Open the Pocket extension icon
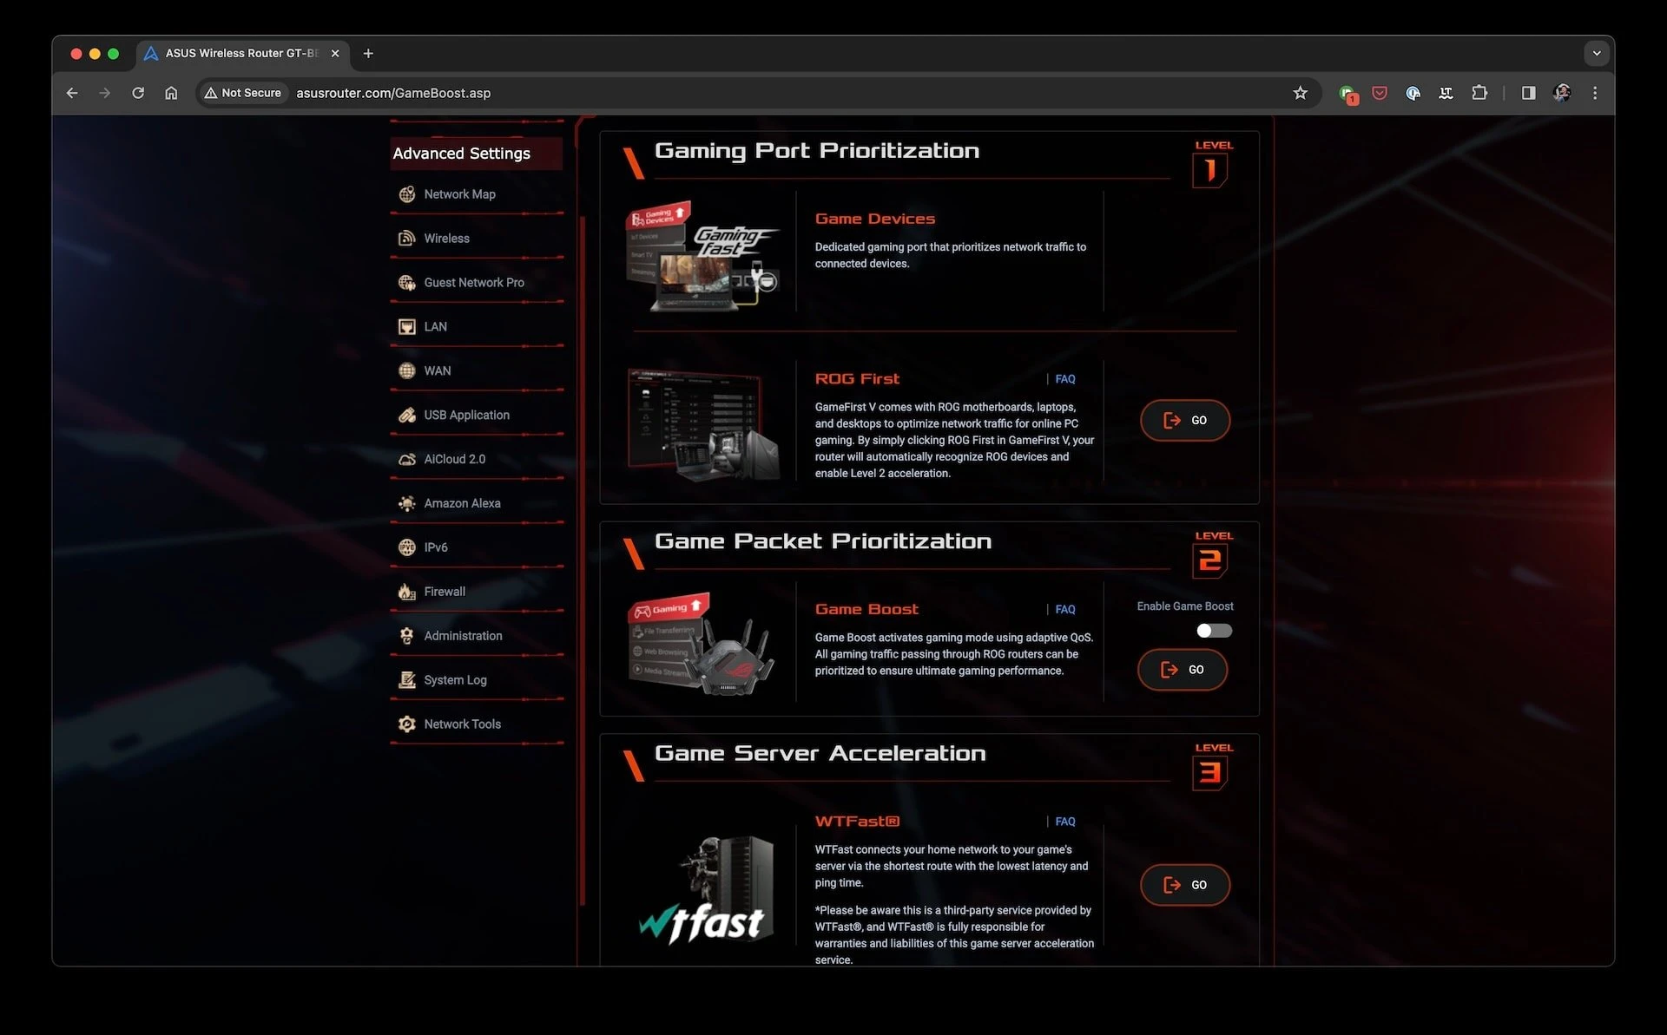Image resolution: width=1667 pixels, height=1035 pixels. pyautogui.click(x=1380, y=93)
